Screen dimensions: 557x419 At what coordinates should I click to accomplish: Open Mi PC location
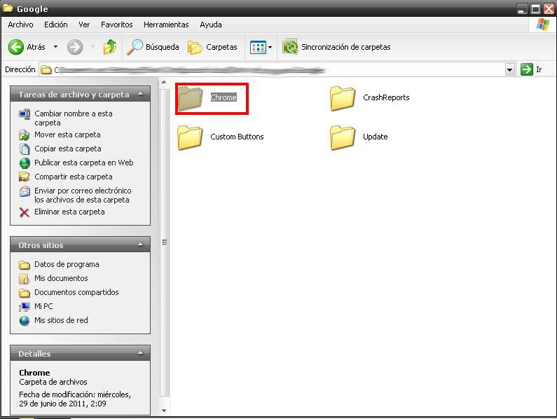coord(43,306)
